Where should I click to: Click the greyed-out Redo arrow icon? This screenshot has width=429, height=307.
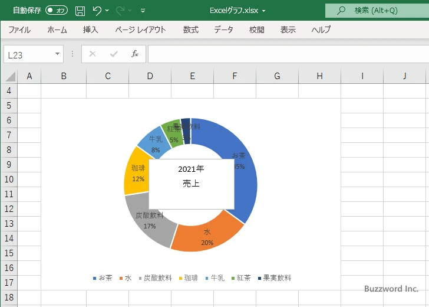[120, 11]
